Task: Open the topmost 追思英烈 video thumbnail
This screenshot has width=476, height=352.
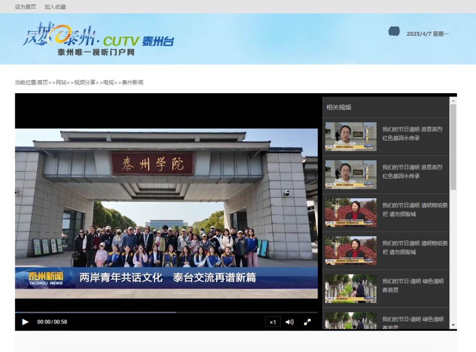Action: click(351, 137)
